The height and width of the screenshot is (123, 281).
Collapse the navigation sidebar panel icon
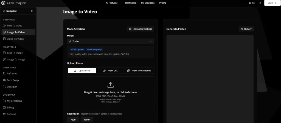pos(32,11)
